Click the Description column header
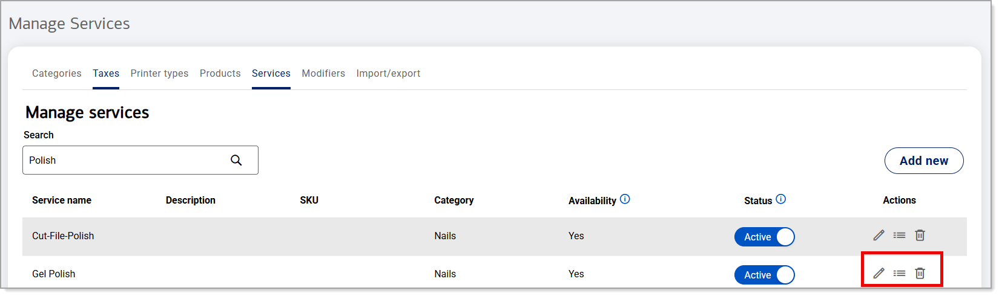The height and width of the screenshot is (296, 999). coord(191,200)
